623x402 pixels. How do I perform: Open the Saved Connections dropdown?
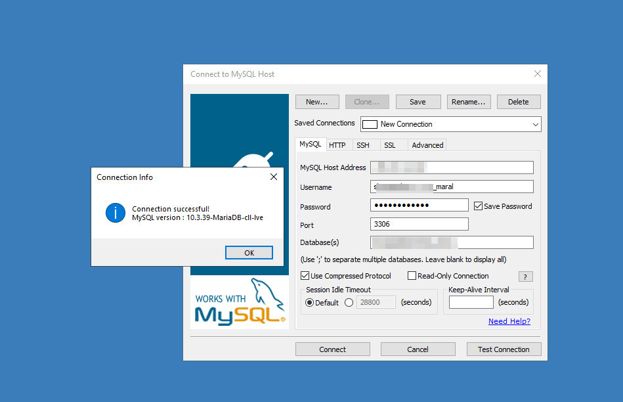tap(537, 123)
